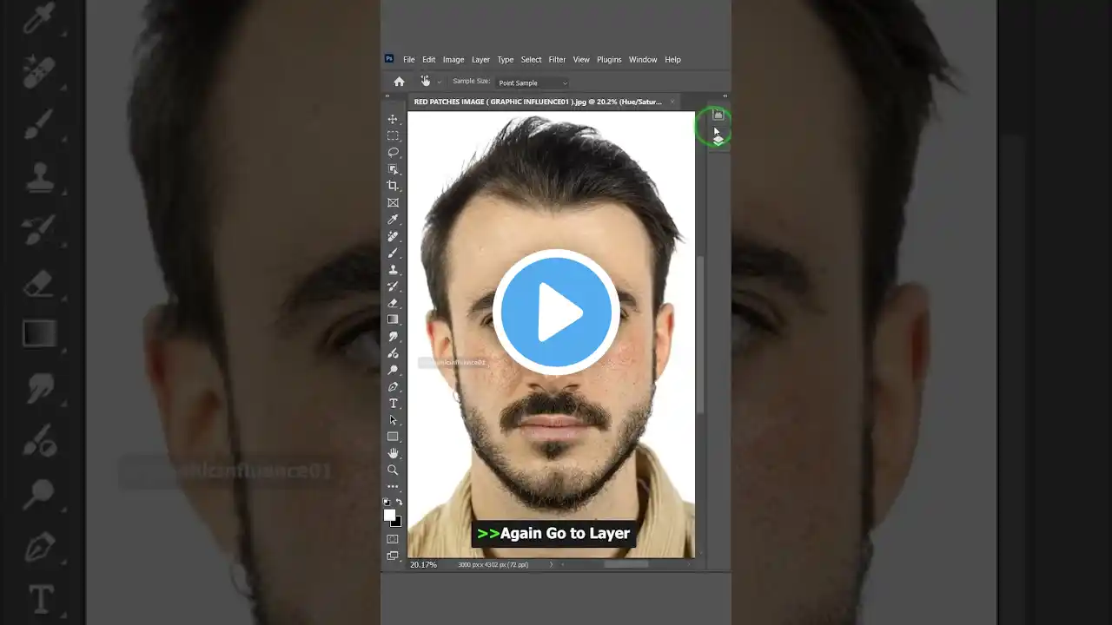Swap foreground and background colors
1112x625 pixels.
pos(399,502)
